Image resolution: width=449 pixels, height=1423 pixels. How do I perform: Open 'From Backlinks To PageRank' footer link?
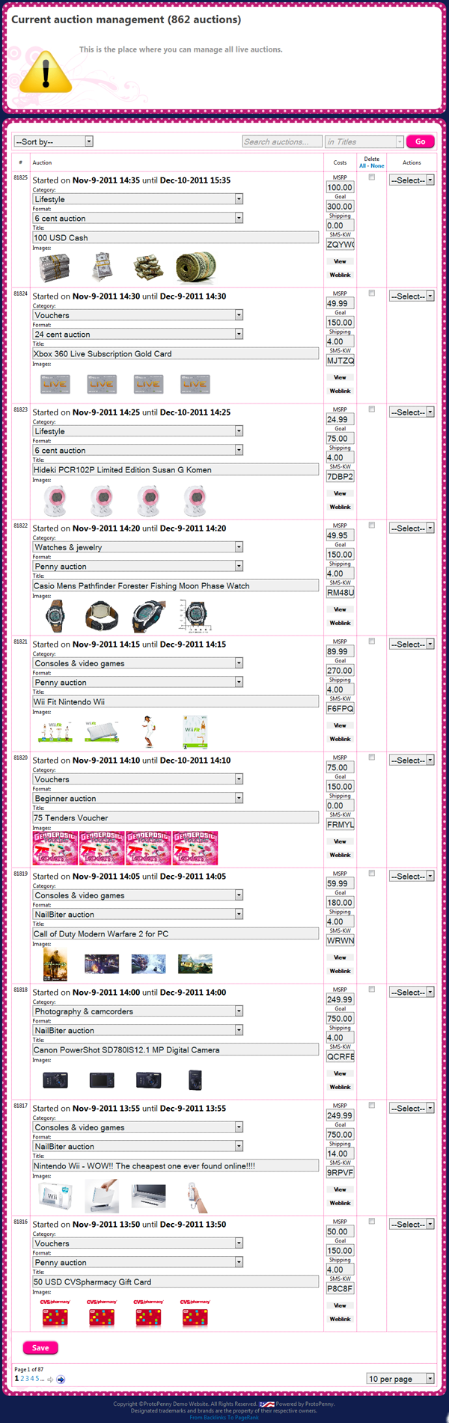(x=224, y=1417)
